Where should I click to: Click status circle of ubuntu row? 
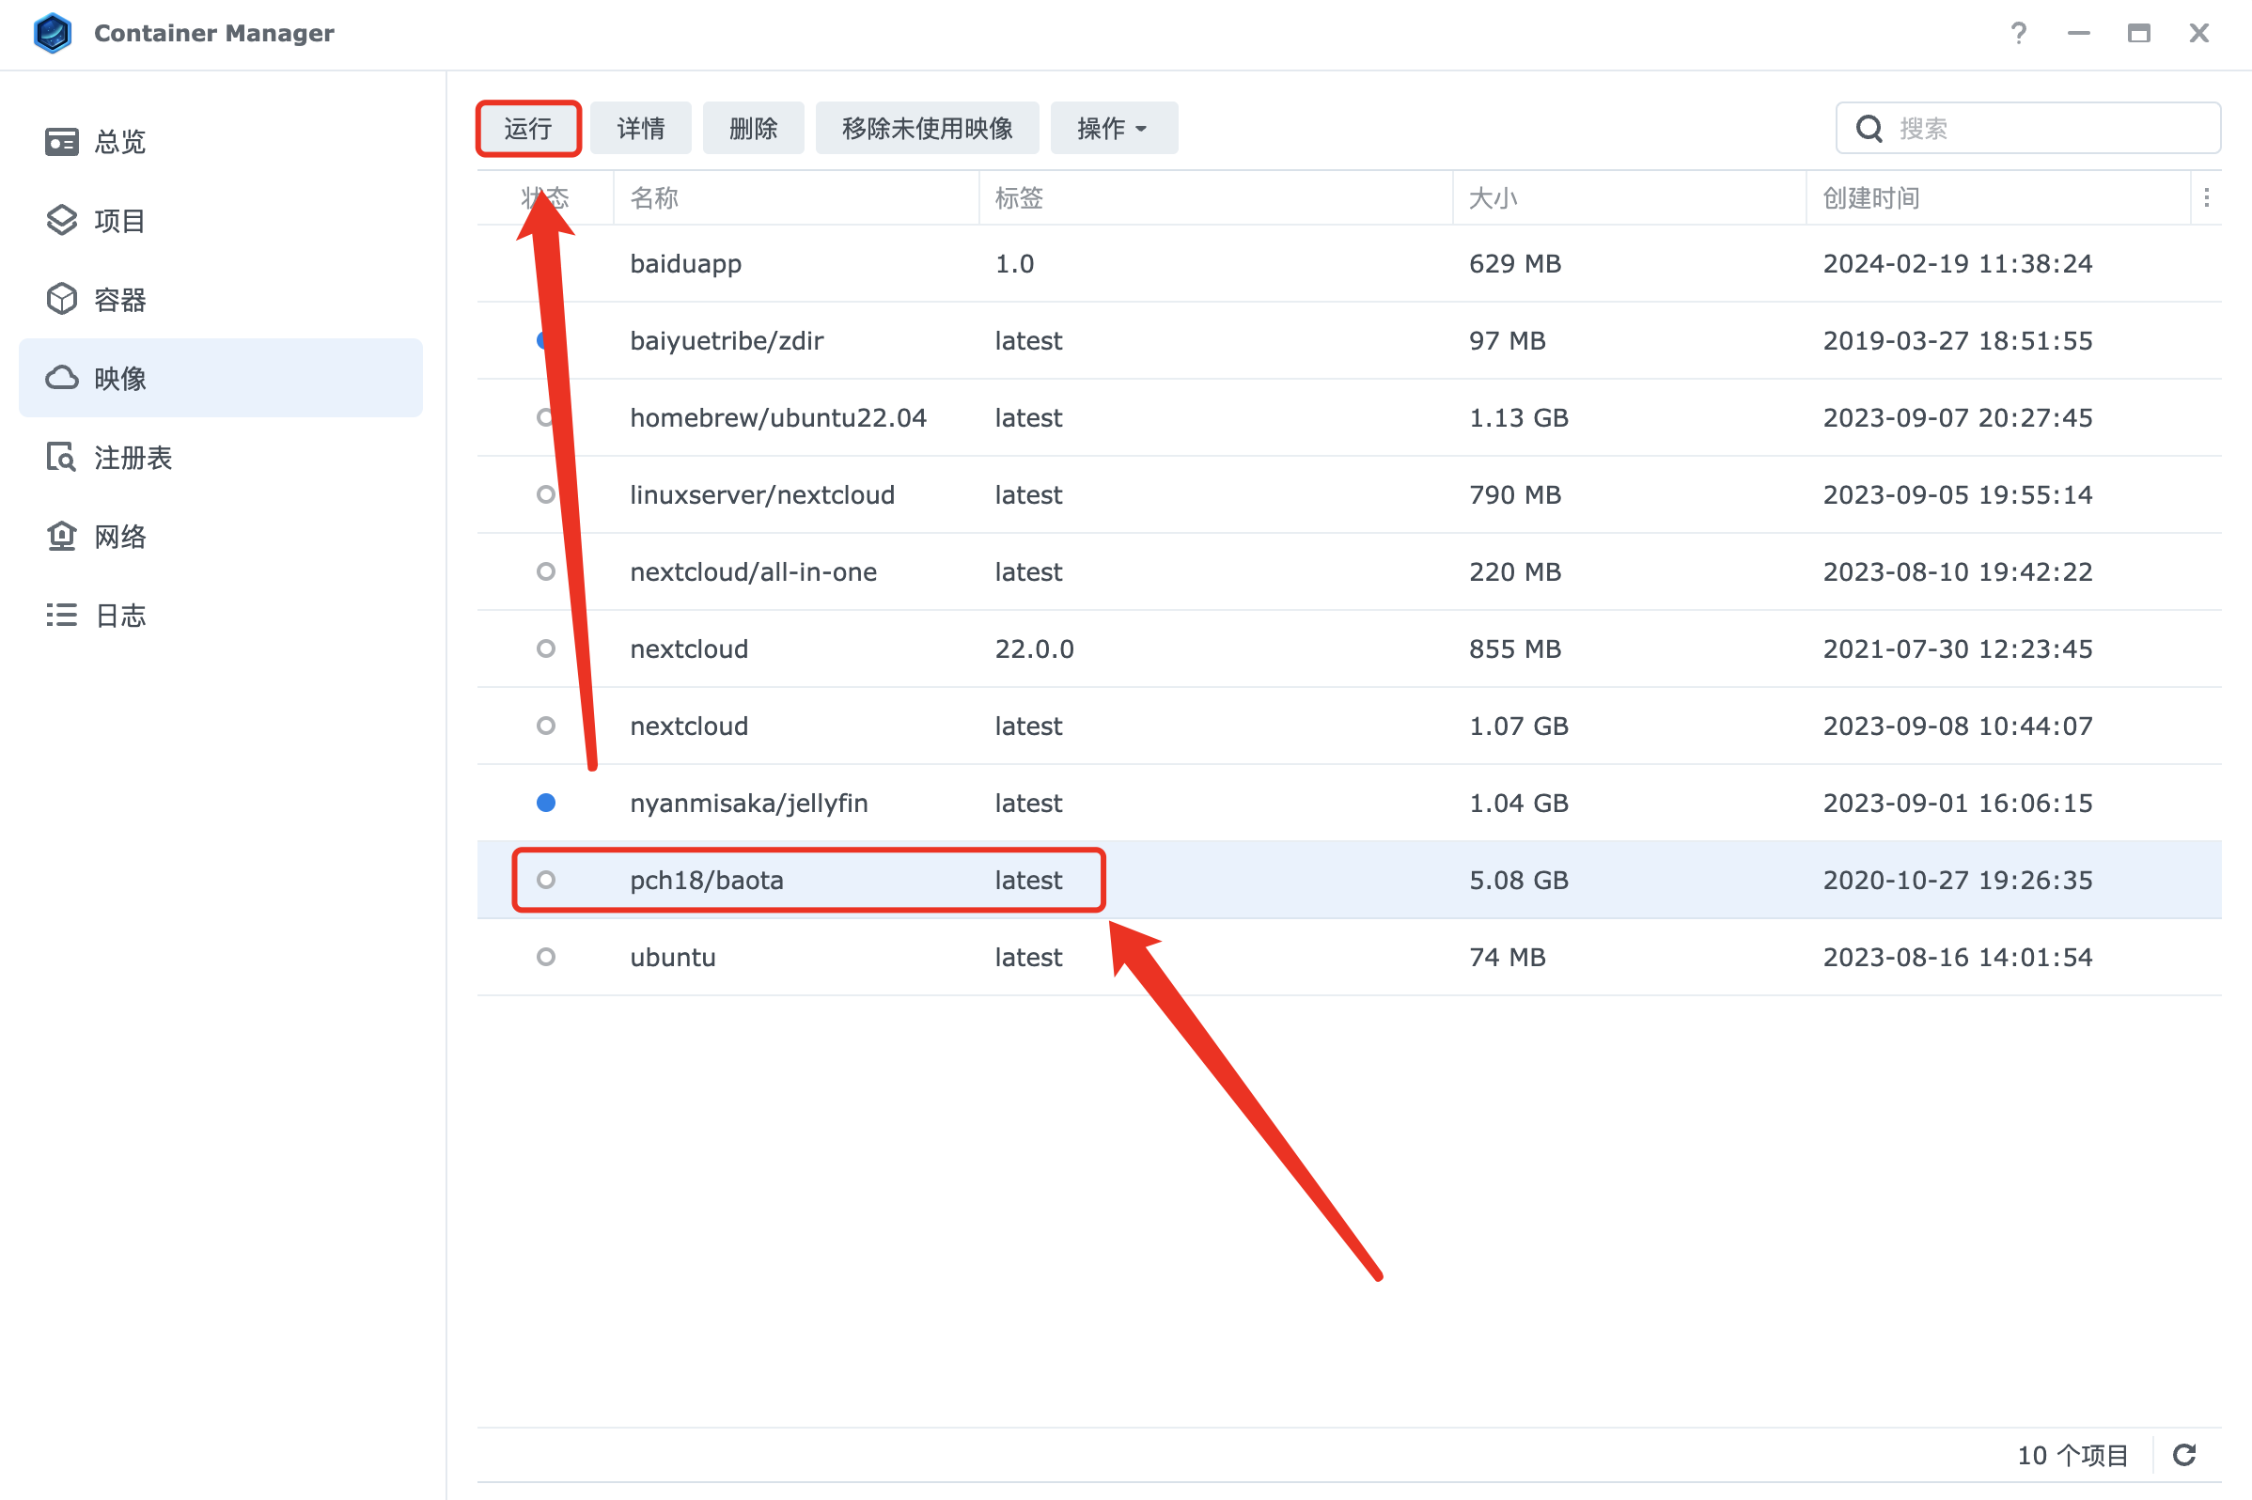pos(545,957)
